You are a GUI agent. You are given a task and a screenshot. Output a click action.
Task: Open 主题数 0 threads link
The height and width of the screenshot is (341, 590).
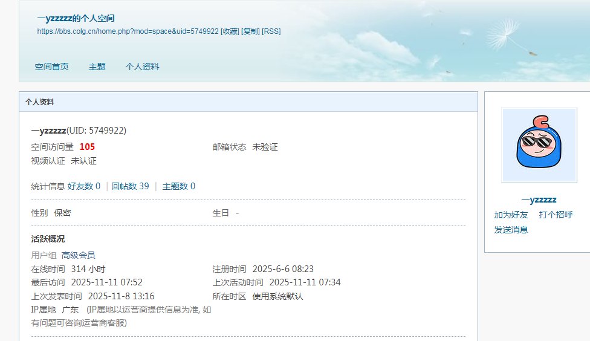[x=179, y=186]
